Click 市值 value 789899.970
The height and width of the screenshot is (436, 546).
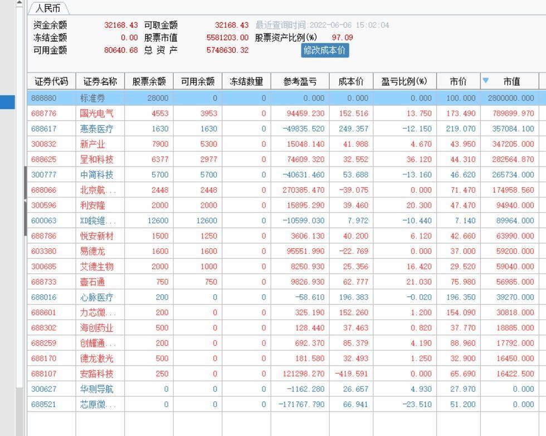(x=513, y=114)
